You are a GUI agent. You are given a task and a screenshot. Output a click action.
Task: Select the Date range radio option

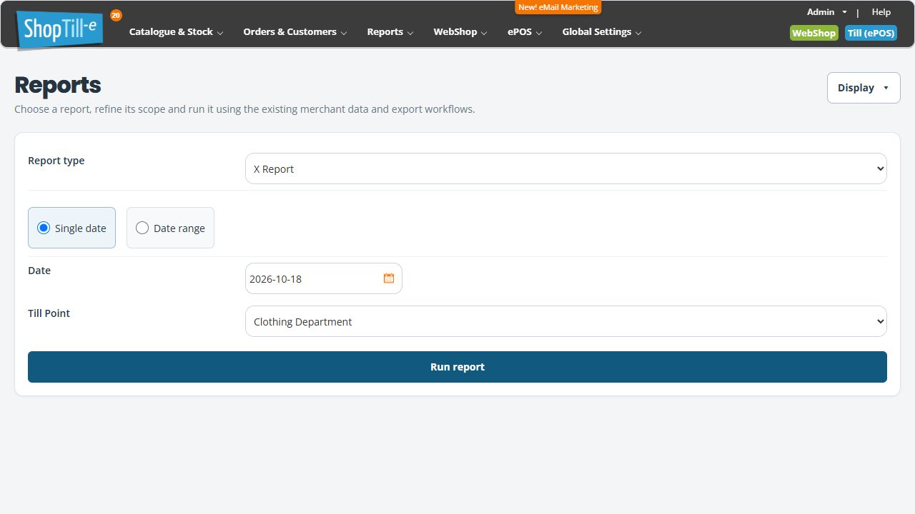point(170,228)
